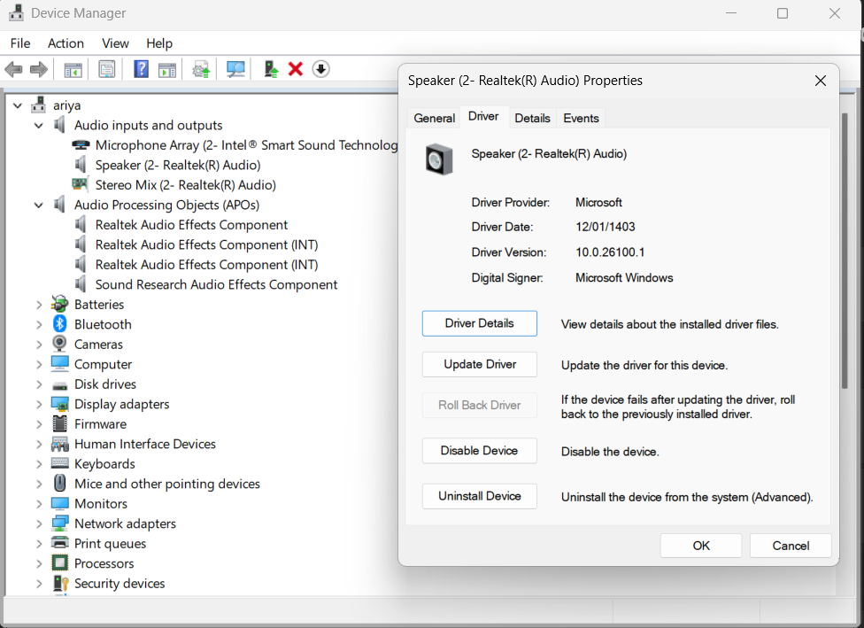Click the Human Interface Devices icon

pyautogui.click(x=59, y=444)
